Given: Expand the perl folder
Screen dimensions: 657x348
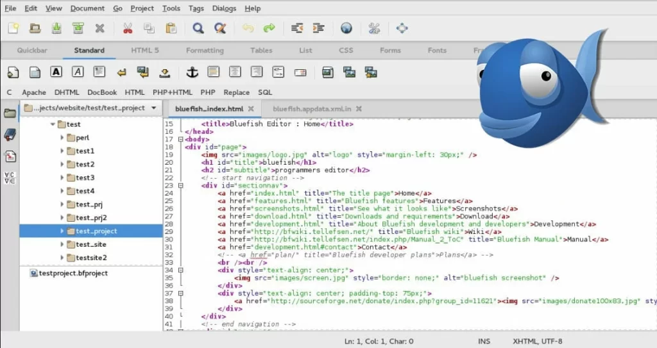Looking at the screenshot, I should click(62, 138).
